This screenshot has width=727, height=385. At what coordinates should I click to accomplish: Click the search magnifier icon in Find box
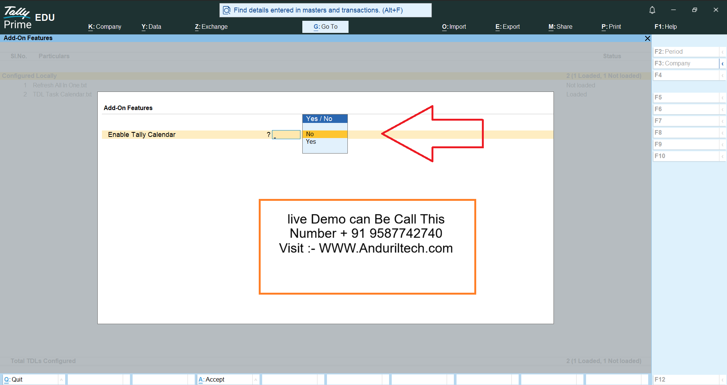[x=227, y=10]
